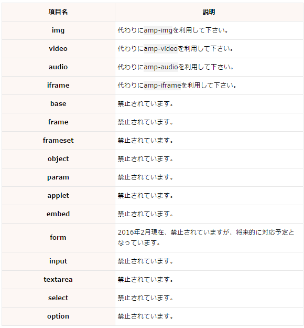The height and width of the screenshot is (328, 304).
Task: Click the form item cell
Action: point(58,238)
